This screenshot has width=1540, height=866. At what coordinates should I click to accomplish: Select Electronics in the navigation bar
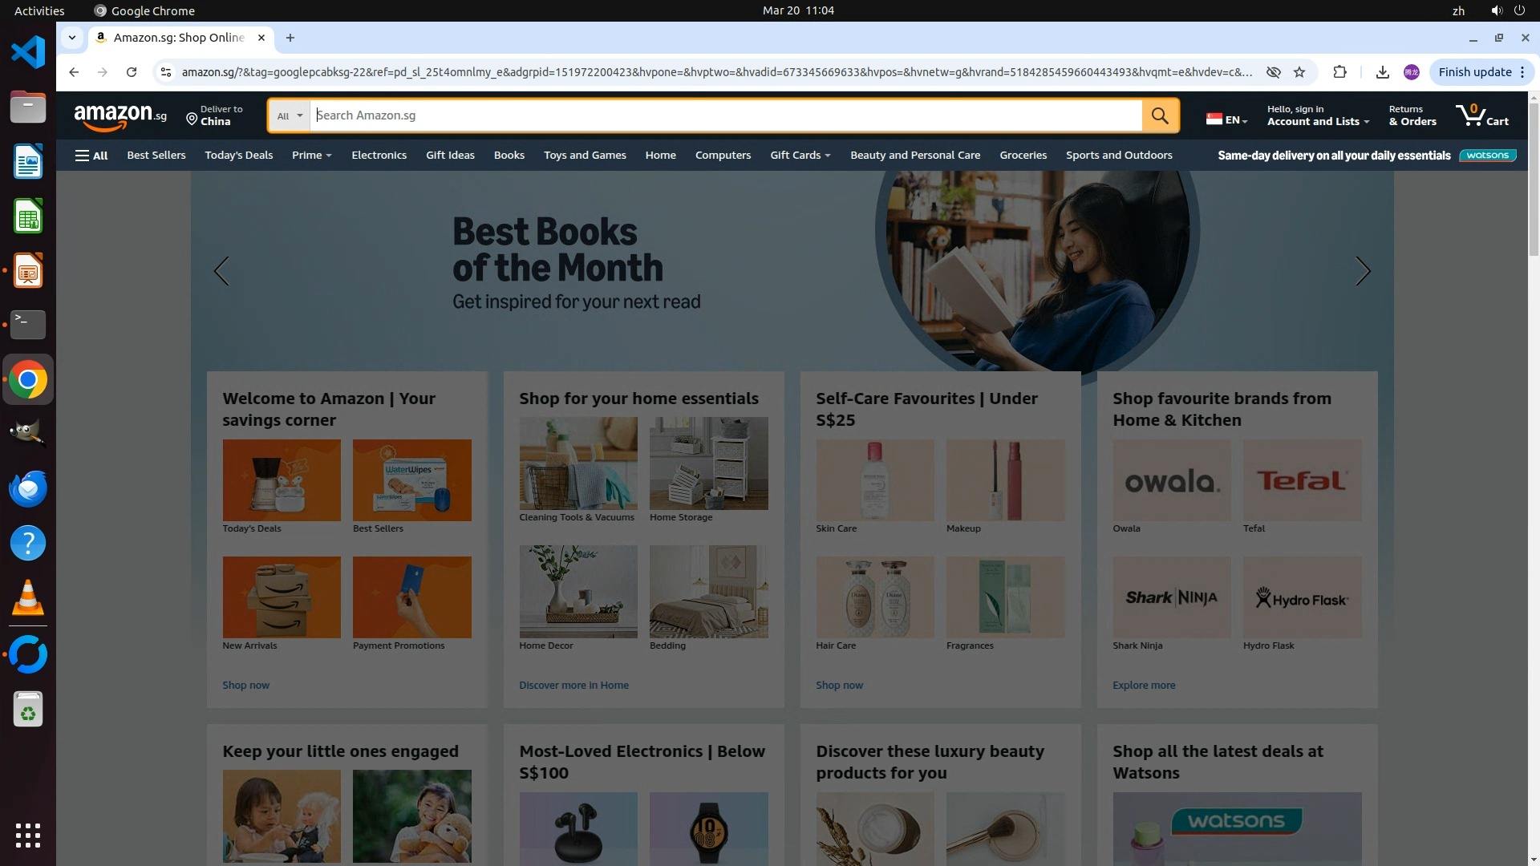(x=379, y=156)
